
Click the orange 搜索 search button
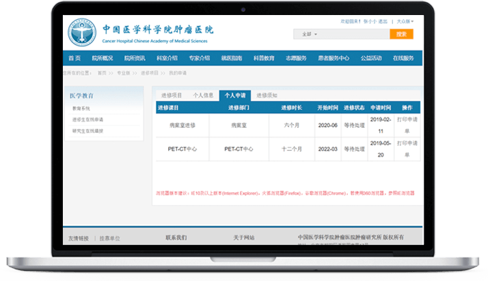point(401,34)
